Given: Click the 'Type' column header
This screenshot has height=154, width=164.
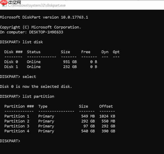Looking at the screenshot, I should (43, 106).
